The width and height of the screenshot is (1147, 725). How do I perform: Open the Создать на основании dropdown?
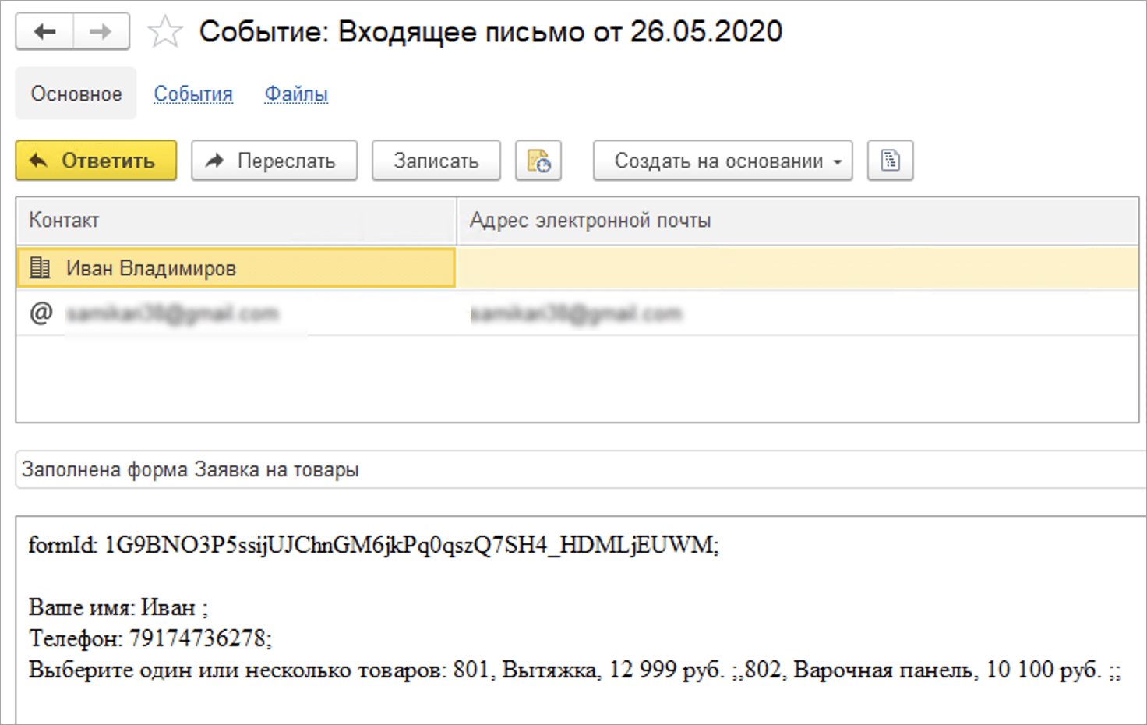[x=722, y=161]
